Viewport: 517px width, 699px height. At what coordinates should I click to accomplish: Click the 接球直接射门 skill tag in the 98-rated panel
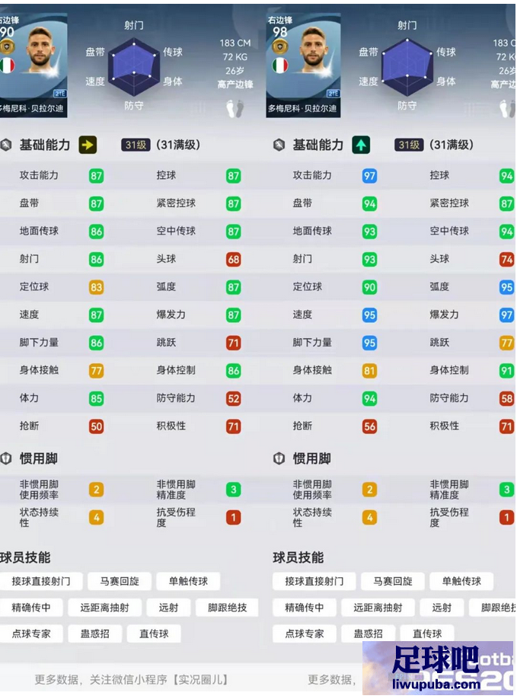pos(314,581)
